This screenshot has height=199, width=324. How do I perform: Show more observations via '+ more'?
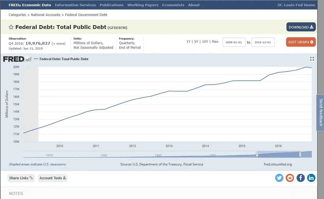coord(59,44)
